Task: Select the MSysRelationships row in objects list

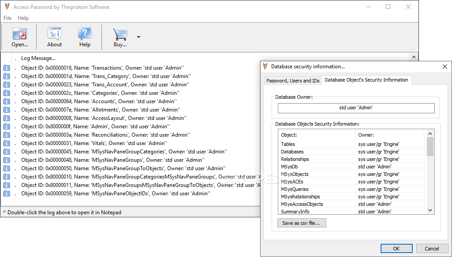Action: point(352,197)
